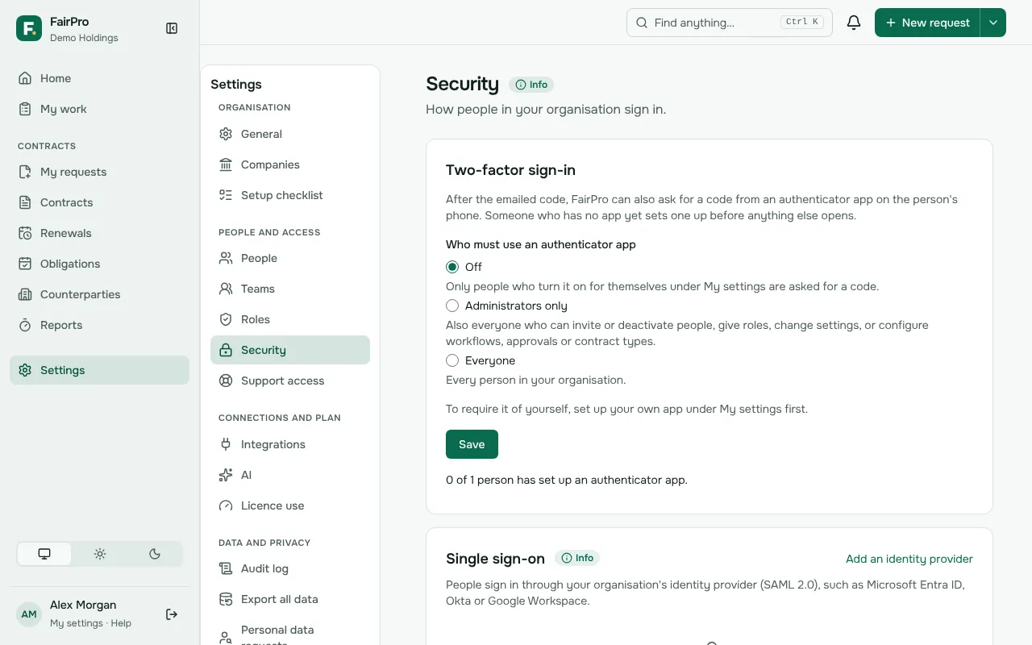Open Teams settings page
The width and height of the screenshot is (1032, 645).
point(290,289)
